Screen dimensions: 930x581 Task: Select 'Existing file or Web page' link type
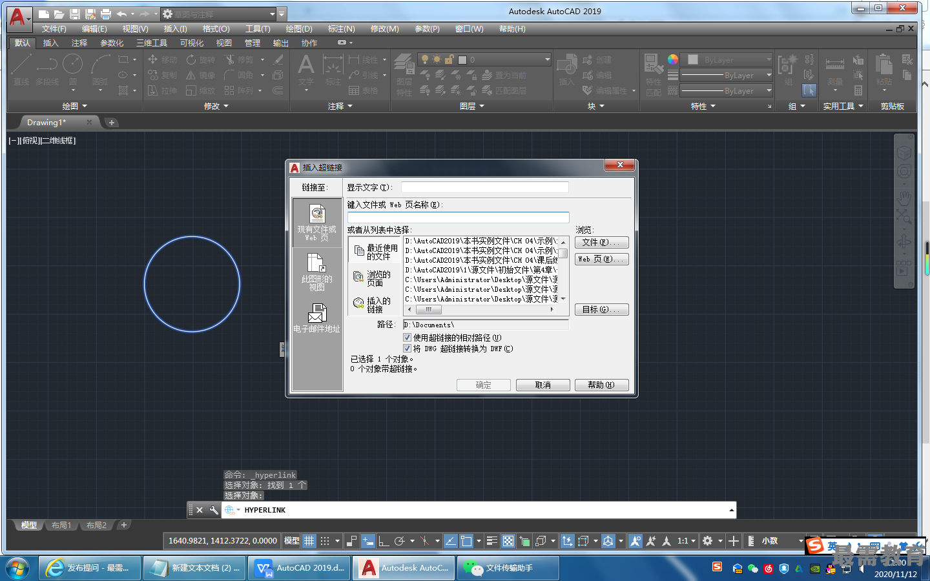pyautogui.click(x=316, y=223)
